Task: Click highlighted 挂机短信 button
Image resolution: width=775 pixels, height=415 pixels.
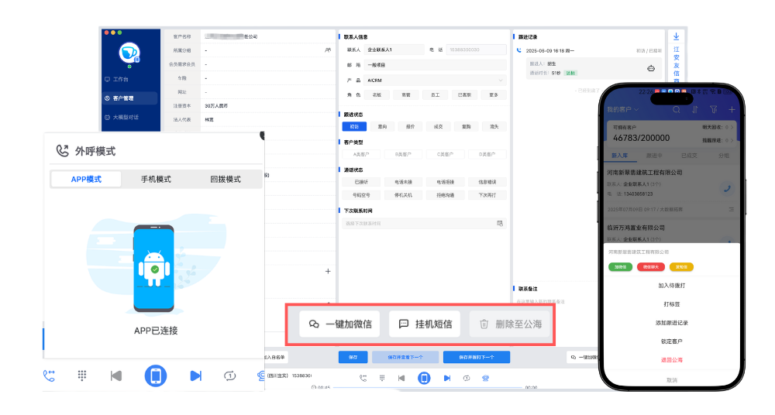Action: [x=425, y=324]
